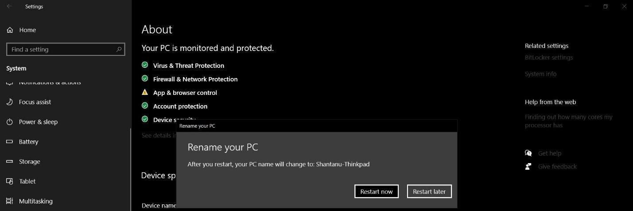Click the search magnifier icon
The width and height of the screenshot is (633, 211).
[x=119, y=49]
